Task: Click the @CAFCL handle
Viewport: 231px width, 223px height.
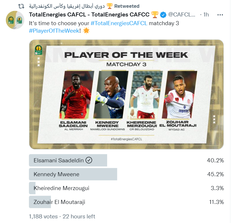Action: (x=182, y=15)
